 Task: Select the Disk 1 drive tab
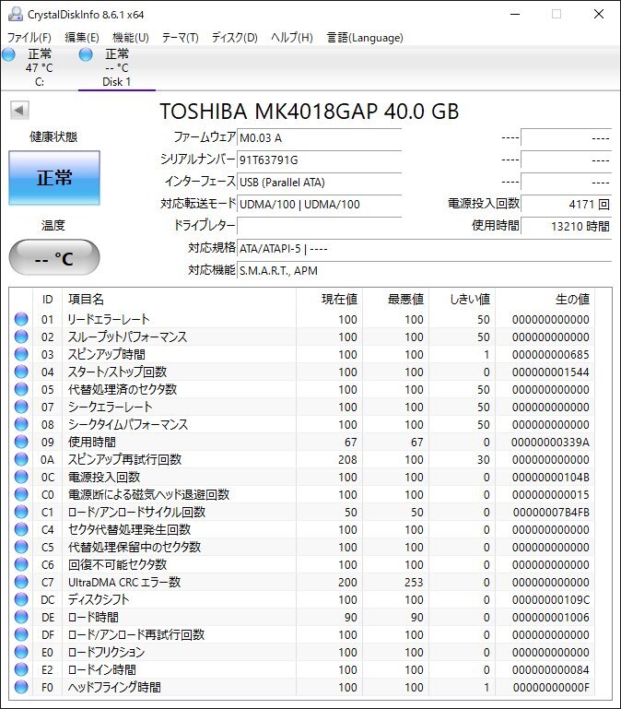117,68
